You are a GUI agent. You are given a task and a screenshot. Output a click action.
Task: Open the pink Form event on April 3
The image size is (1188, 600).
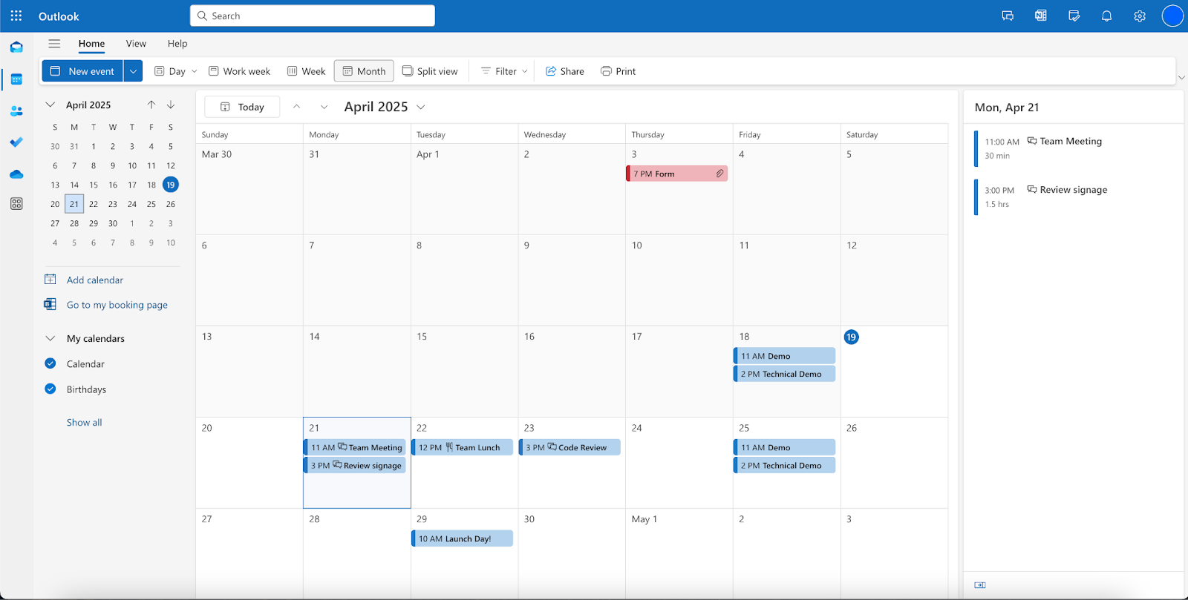pyautogui.click(x=676, y=174)
